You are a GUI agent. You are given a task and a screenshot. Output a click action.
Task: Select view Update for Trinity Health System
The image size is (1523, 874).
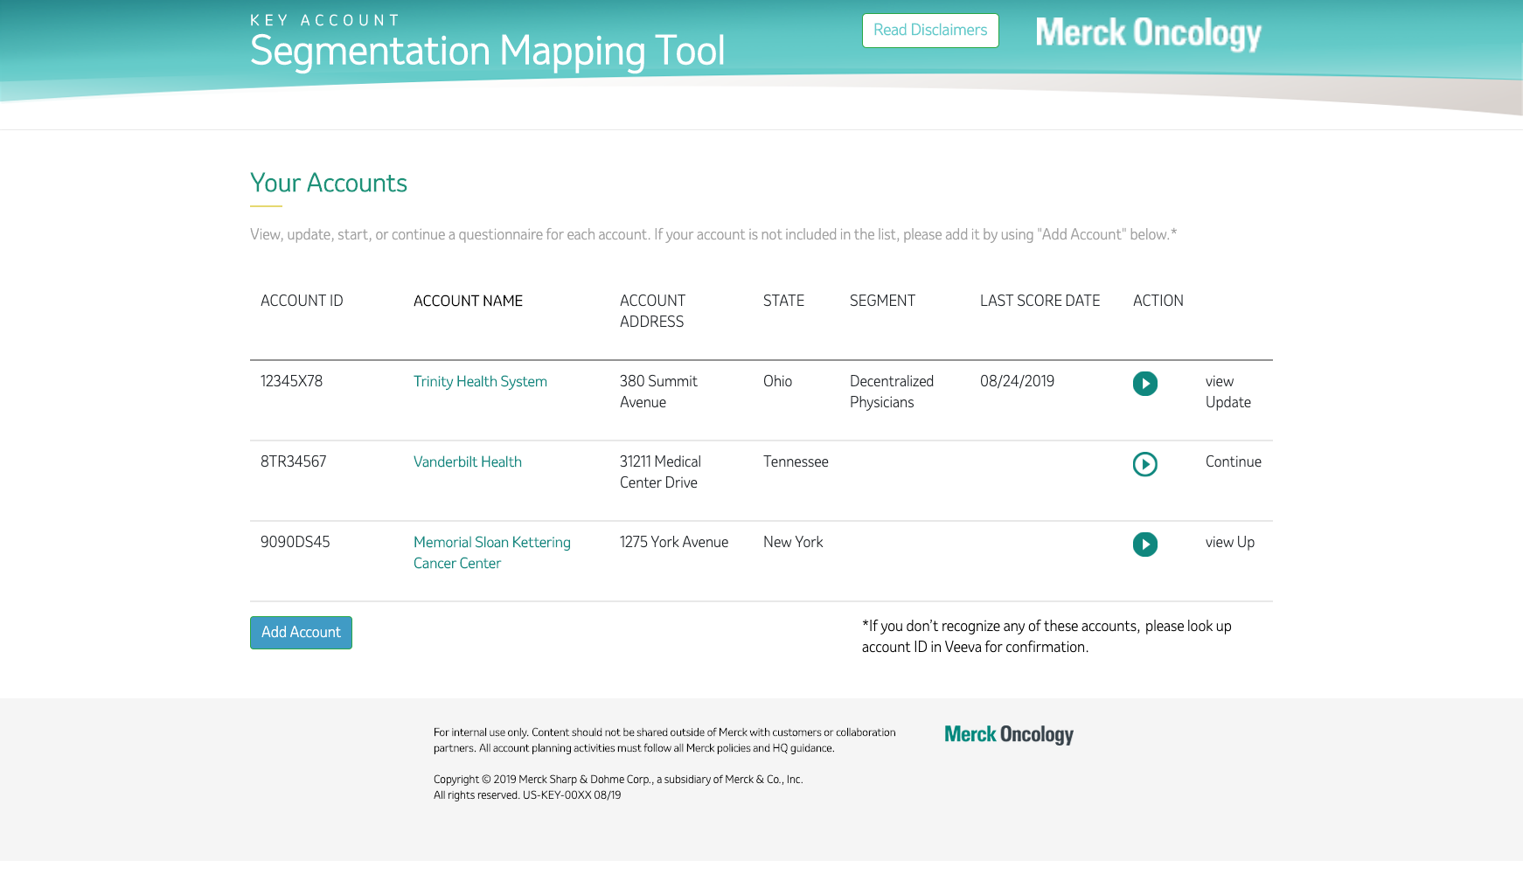(1227, 392)
